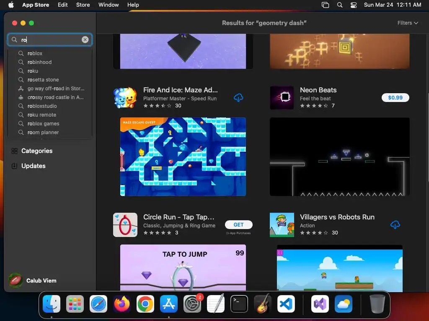Click the search input field
Viewport: 429px width, 321px height.
coord(50,40)
